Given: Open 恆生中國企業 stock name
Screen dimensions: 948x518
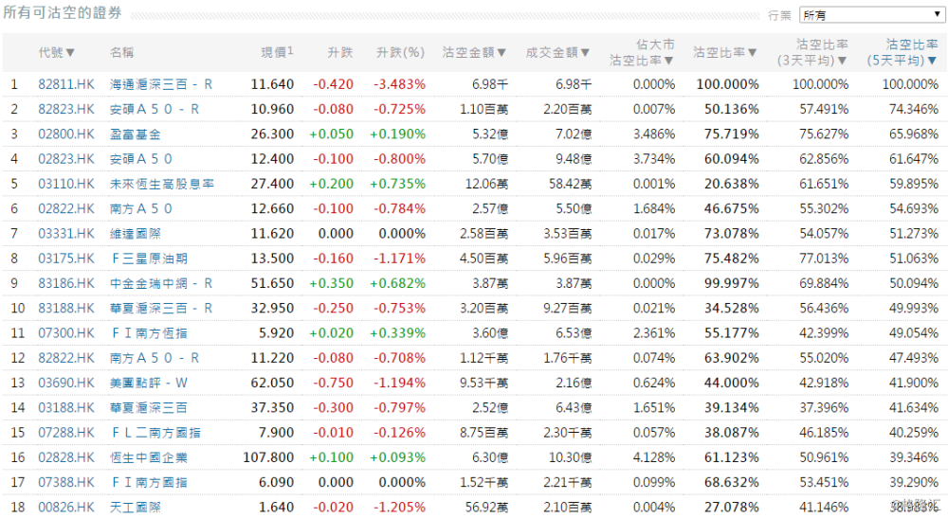Looking at the screenshot, I should [x=148, y=457].
